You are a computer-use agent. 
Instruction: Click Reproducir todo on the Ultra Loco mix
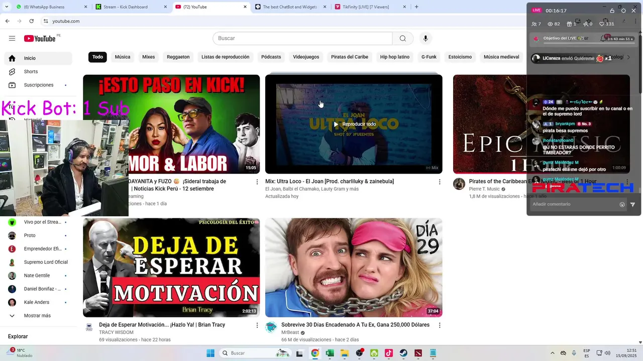pyautogui.click(x=354, y=124)
